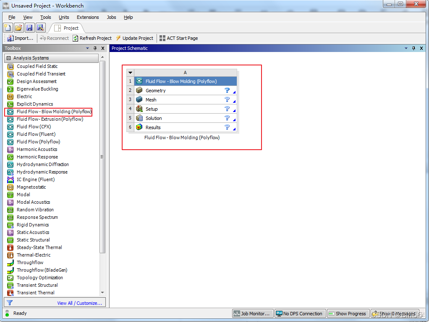Click the Harmonic Acoustics icon
The height and width of the screenshot is (322, 429).
10,150
